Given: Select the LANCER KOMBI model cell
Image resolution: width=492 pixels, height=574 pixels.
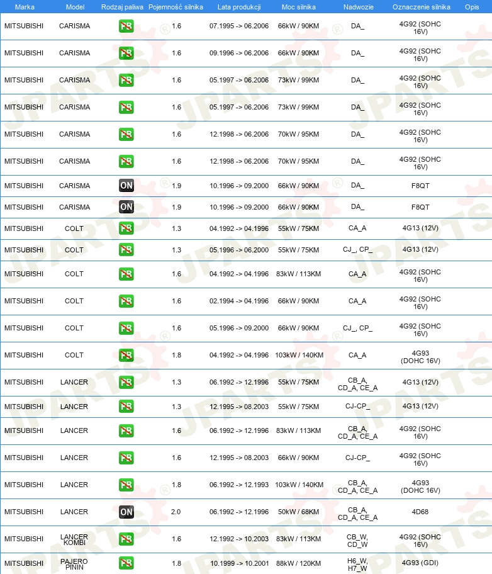Looking at the screenshot, I should pyautogui.click(x=74, y=539).
